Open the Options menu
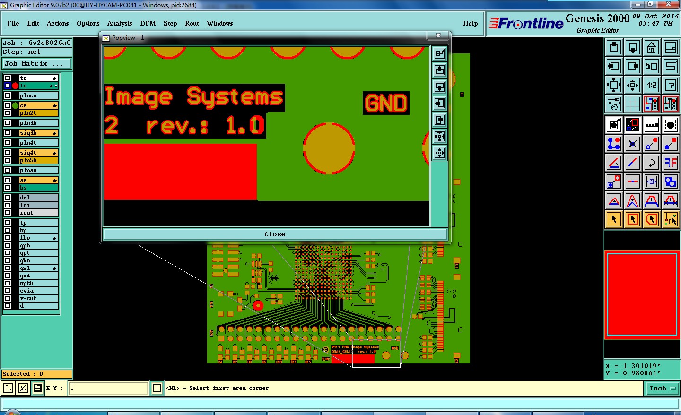This screenshot has width=681, height=415. [x=88, y=24]
